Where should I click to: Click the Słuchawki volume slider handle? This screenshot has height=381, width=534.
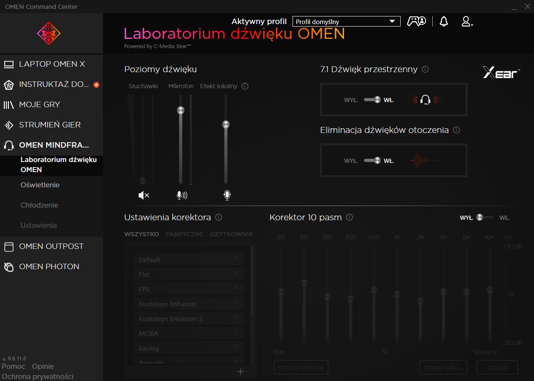[x=143, y=180]
